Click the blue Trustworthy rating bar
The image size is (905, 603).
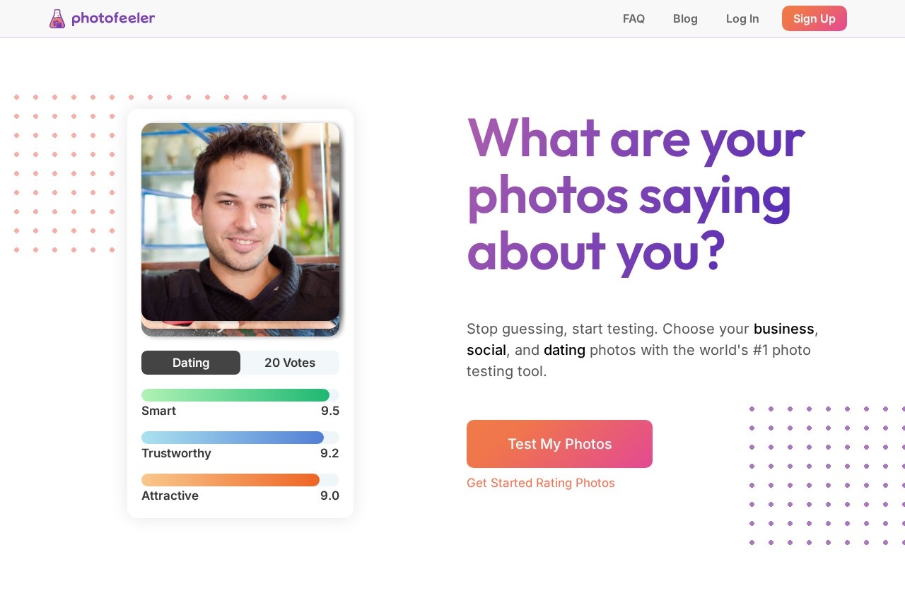tap(233, 438)
